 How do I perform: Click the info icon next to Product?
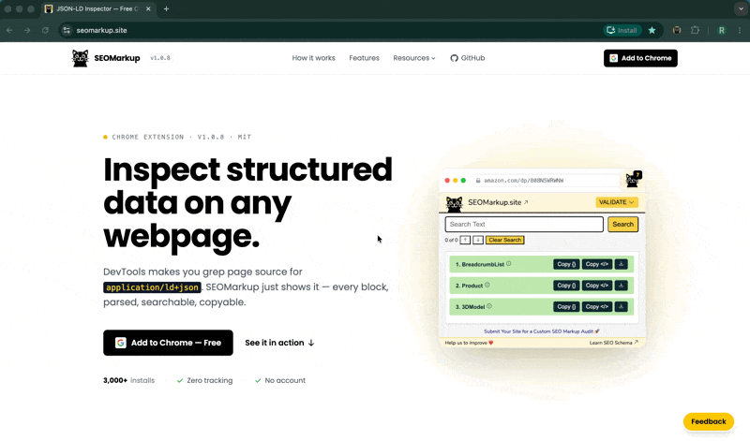487,286
